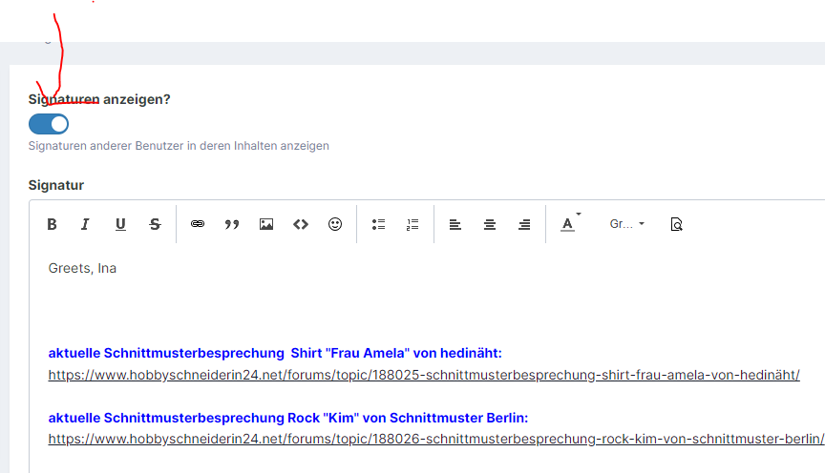The height and width of the screenshot is (473, 825).
Task: Preview the signature with the preview icon
Action: [x=677, y=224]
